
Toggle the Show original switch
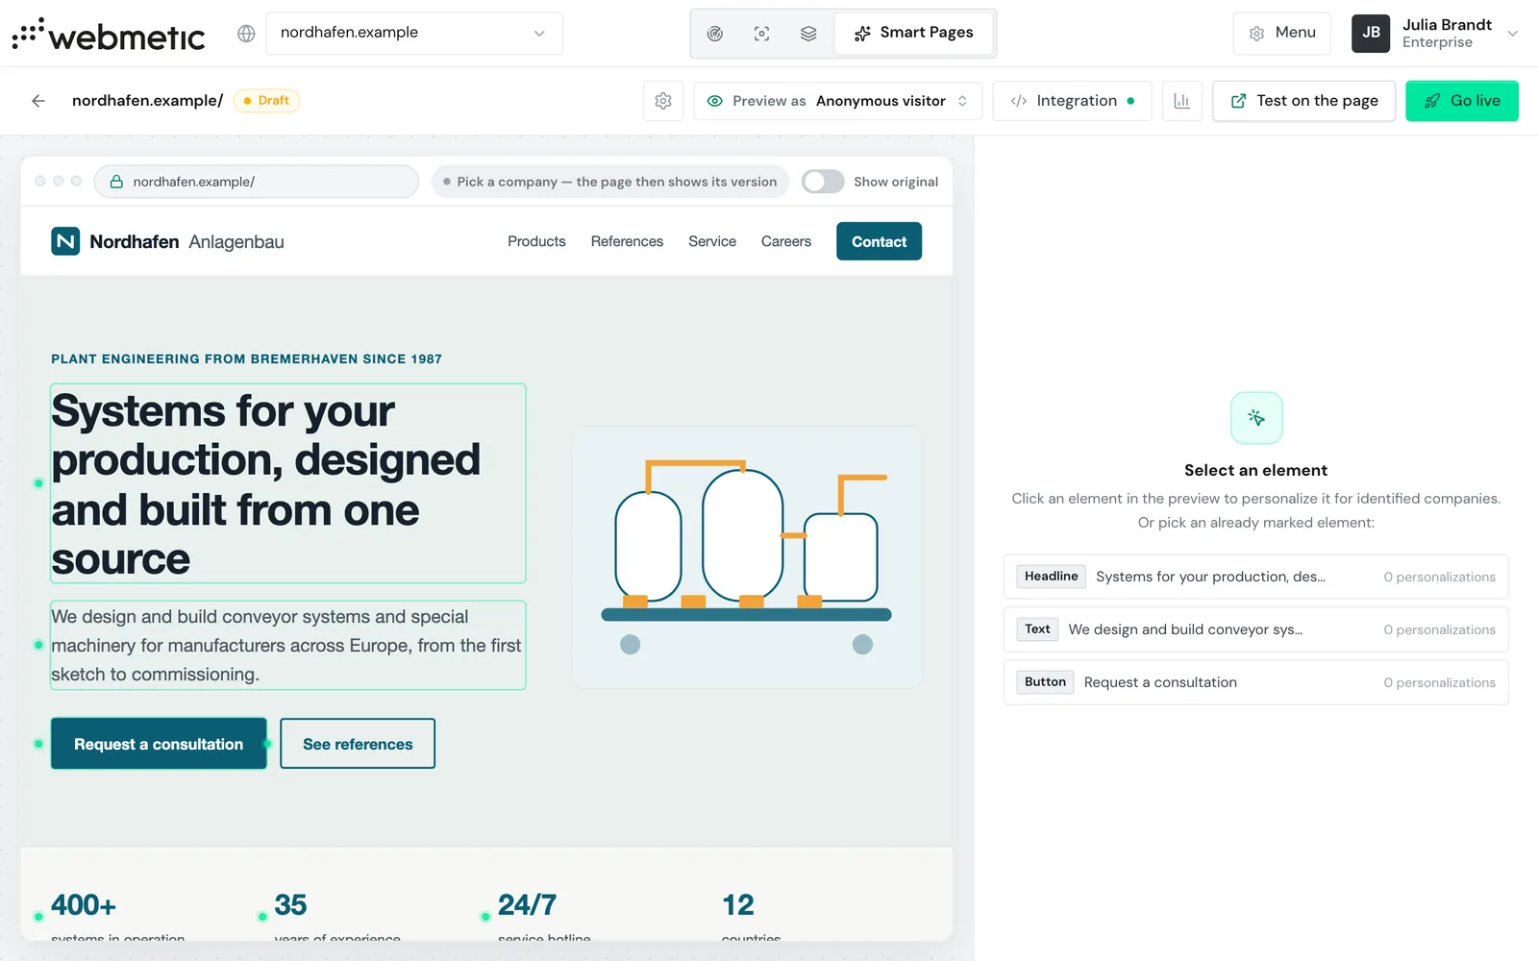coord(823,182)
